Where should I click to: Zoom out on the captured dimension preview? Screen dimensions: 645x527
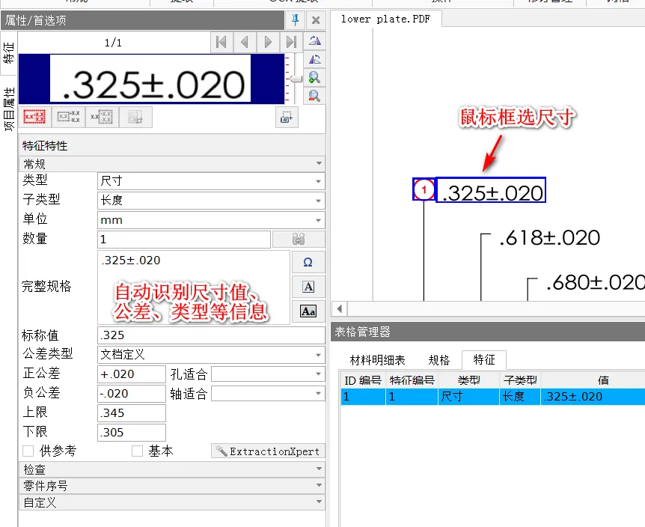pyautogui.click(x=315, y=96)
